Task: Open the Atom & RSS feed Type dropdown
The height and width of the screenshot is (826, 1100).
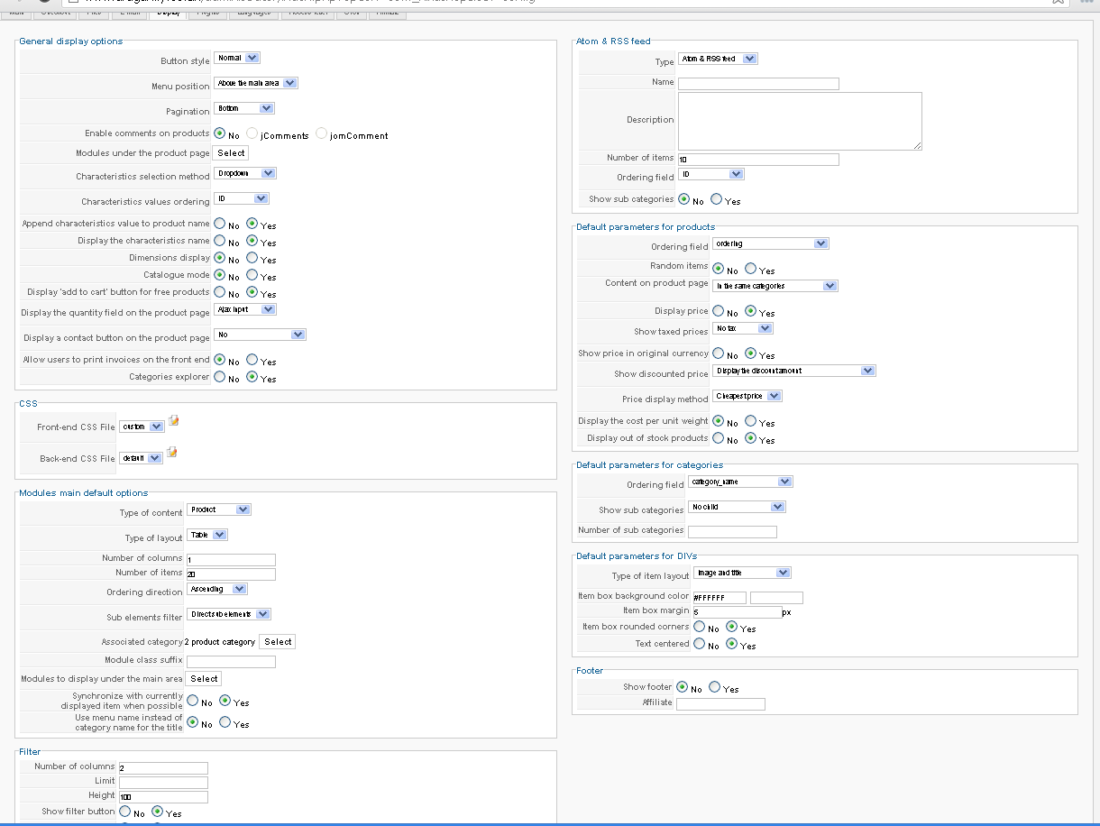Action: pos(718,59)
